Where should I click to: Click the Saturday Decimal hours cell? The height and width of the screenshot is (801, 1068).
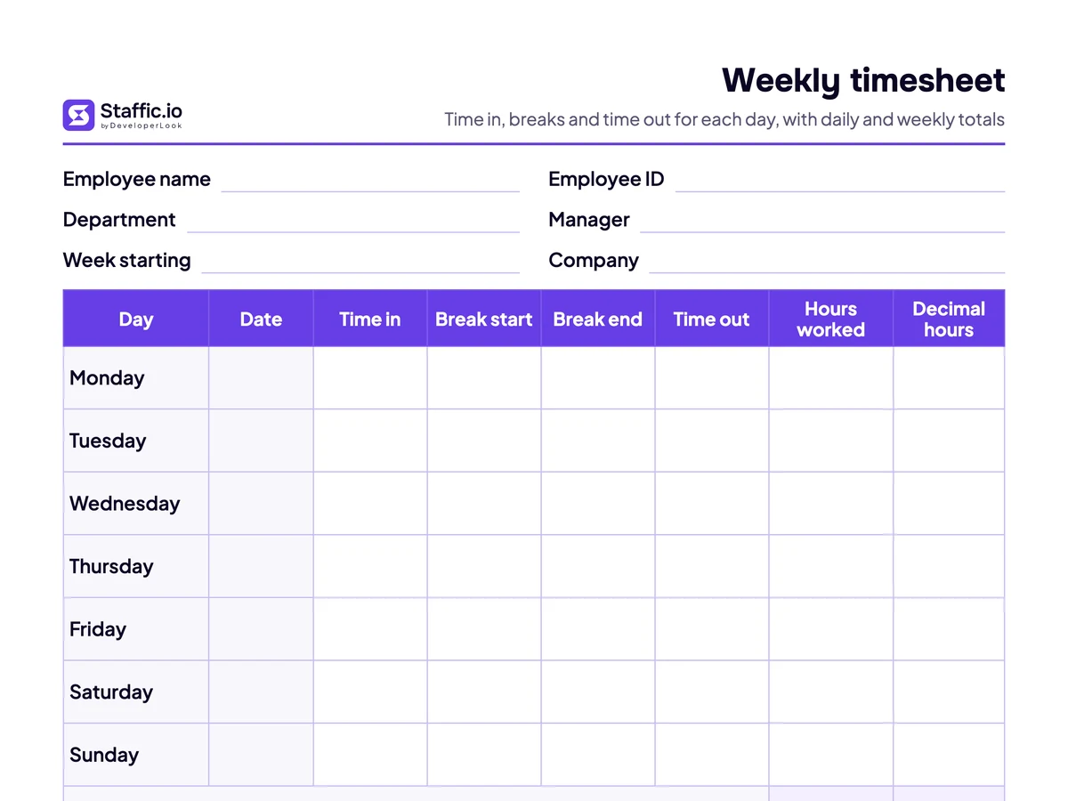949,692
